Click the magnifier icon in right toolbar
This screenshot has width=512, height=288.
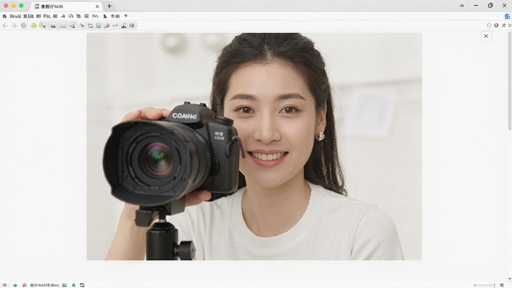pos(489,25)
